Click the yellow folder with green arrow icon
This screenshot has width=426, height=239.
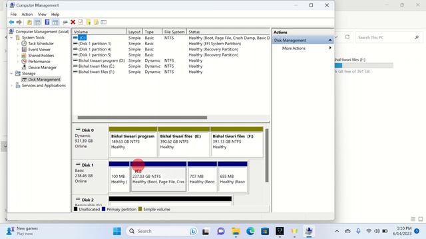tap(89, 22)
